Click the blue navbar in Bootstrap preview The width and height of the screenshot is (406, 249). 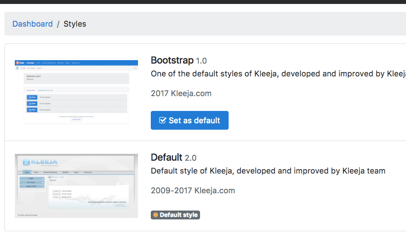[76, 63]
